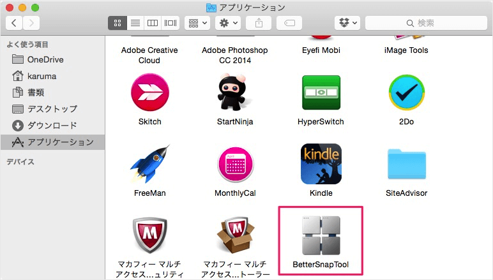Open ダウンロード in the sidebar
This screenshot has height=280, width=493.
(x=53, y=126)
